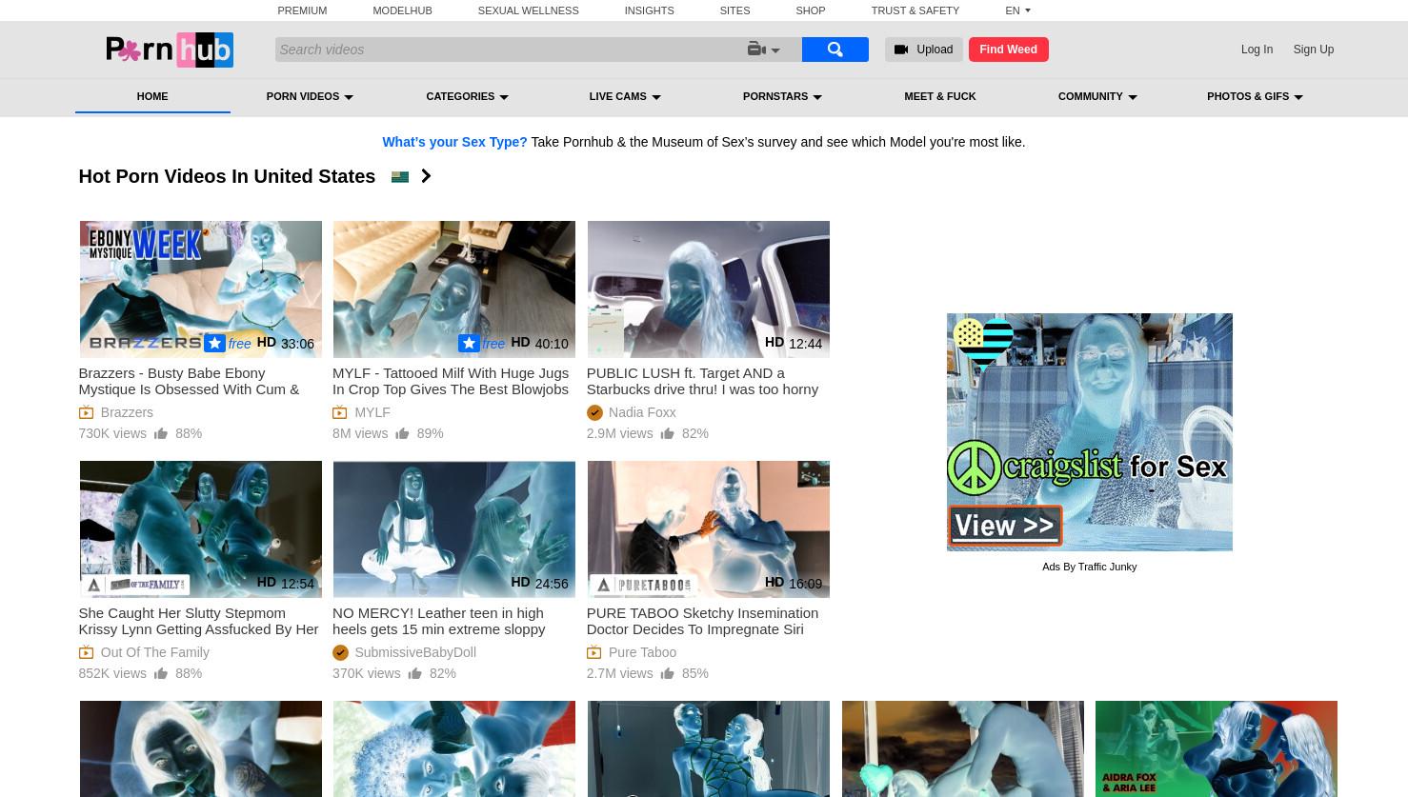The height and width of the screenshot is (797, 1408).
Task: Click the craigslist advertisement image
Action: (x=1089, y=432)
